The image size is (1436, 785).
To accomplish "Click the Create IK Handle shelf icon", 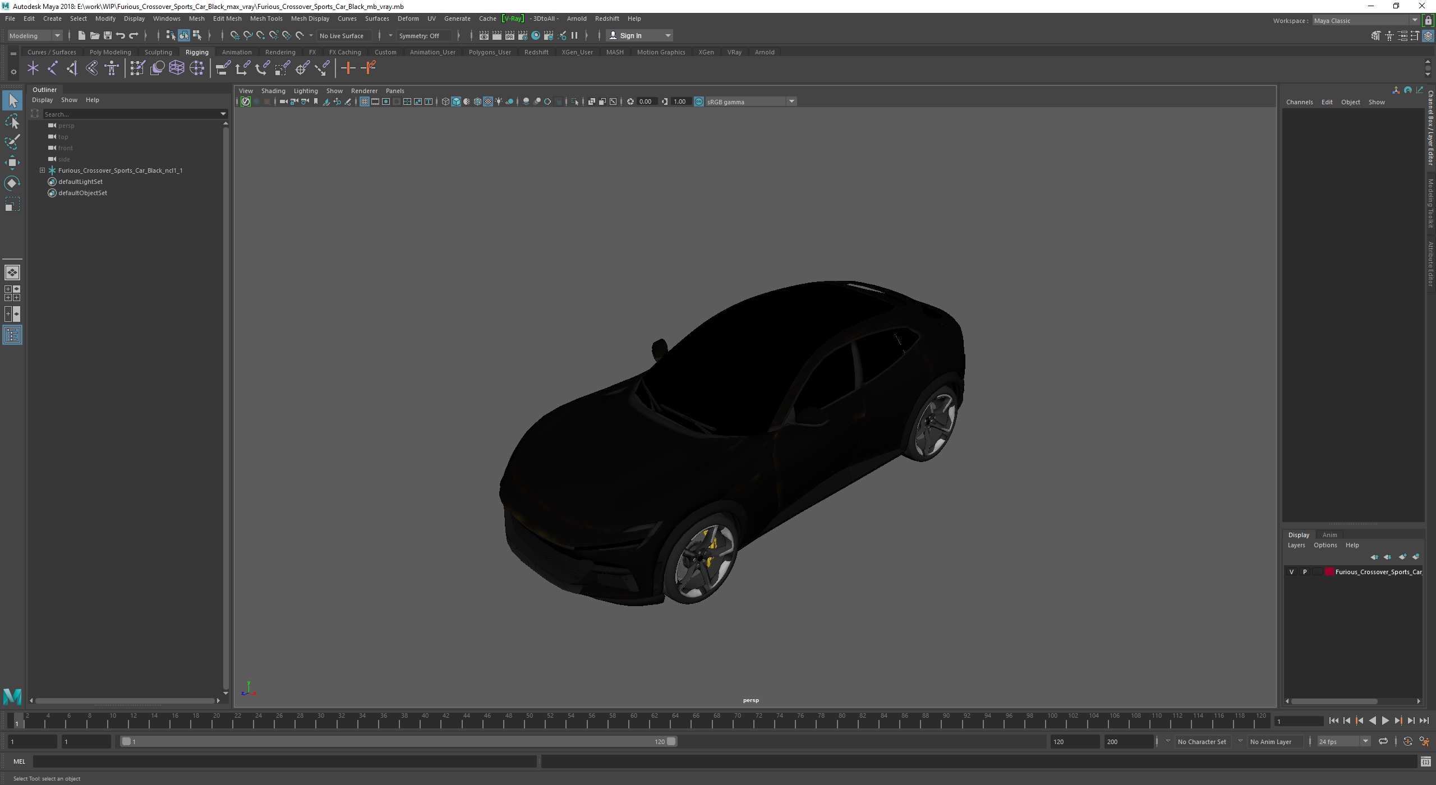I will [x=72, y=68].
